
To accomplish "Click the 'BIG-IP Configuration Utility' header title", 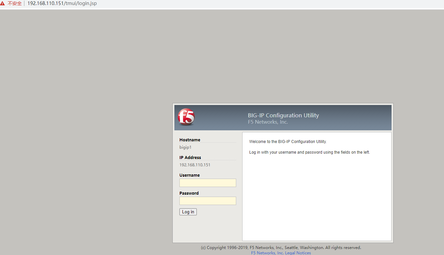I will (x=283, y=115).
